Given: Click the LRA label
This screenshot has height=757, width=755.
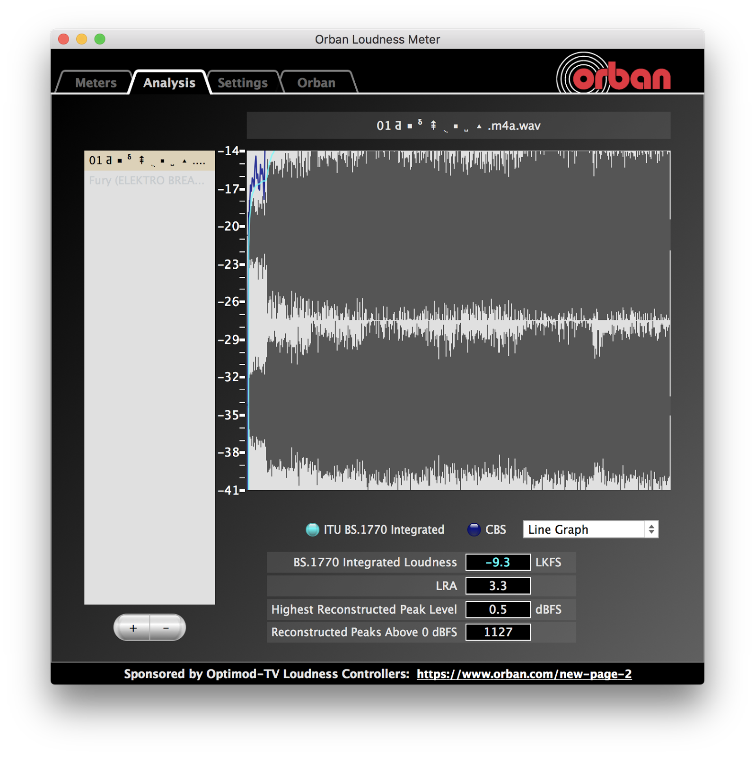Looking at the screenshot, I should pos(447,586).
